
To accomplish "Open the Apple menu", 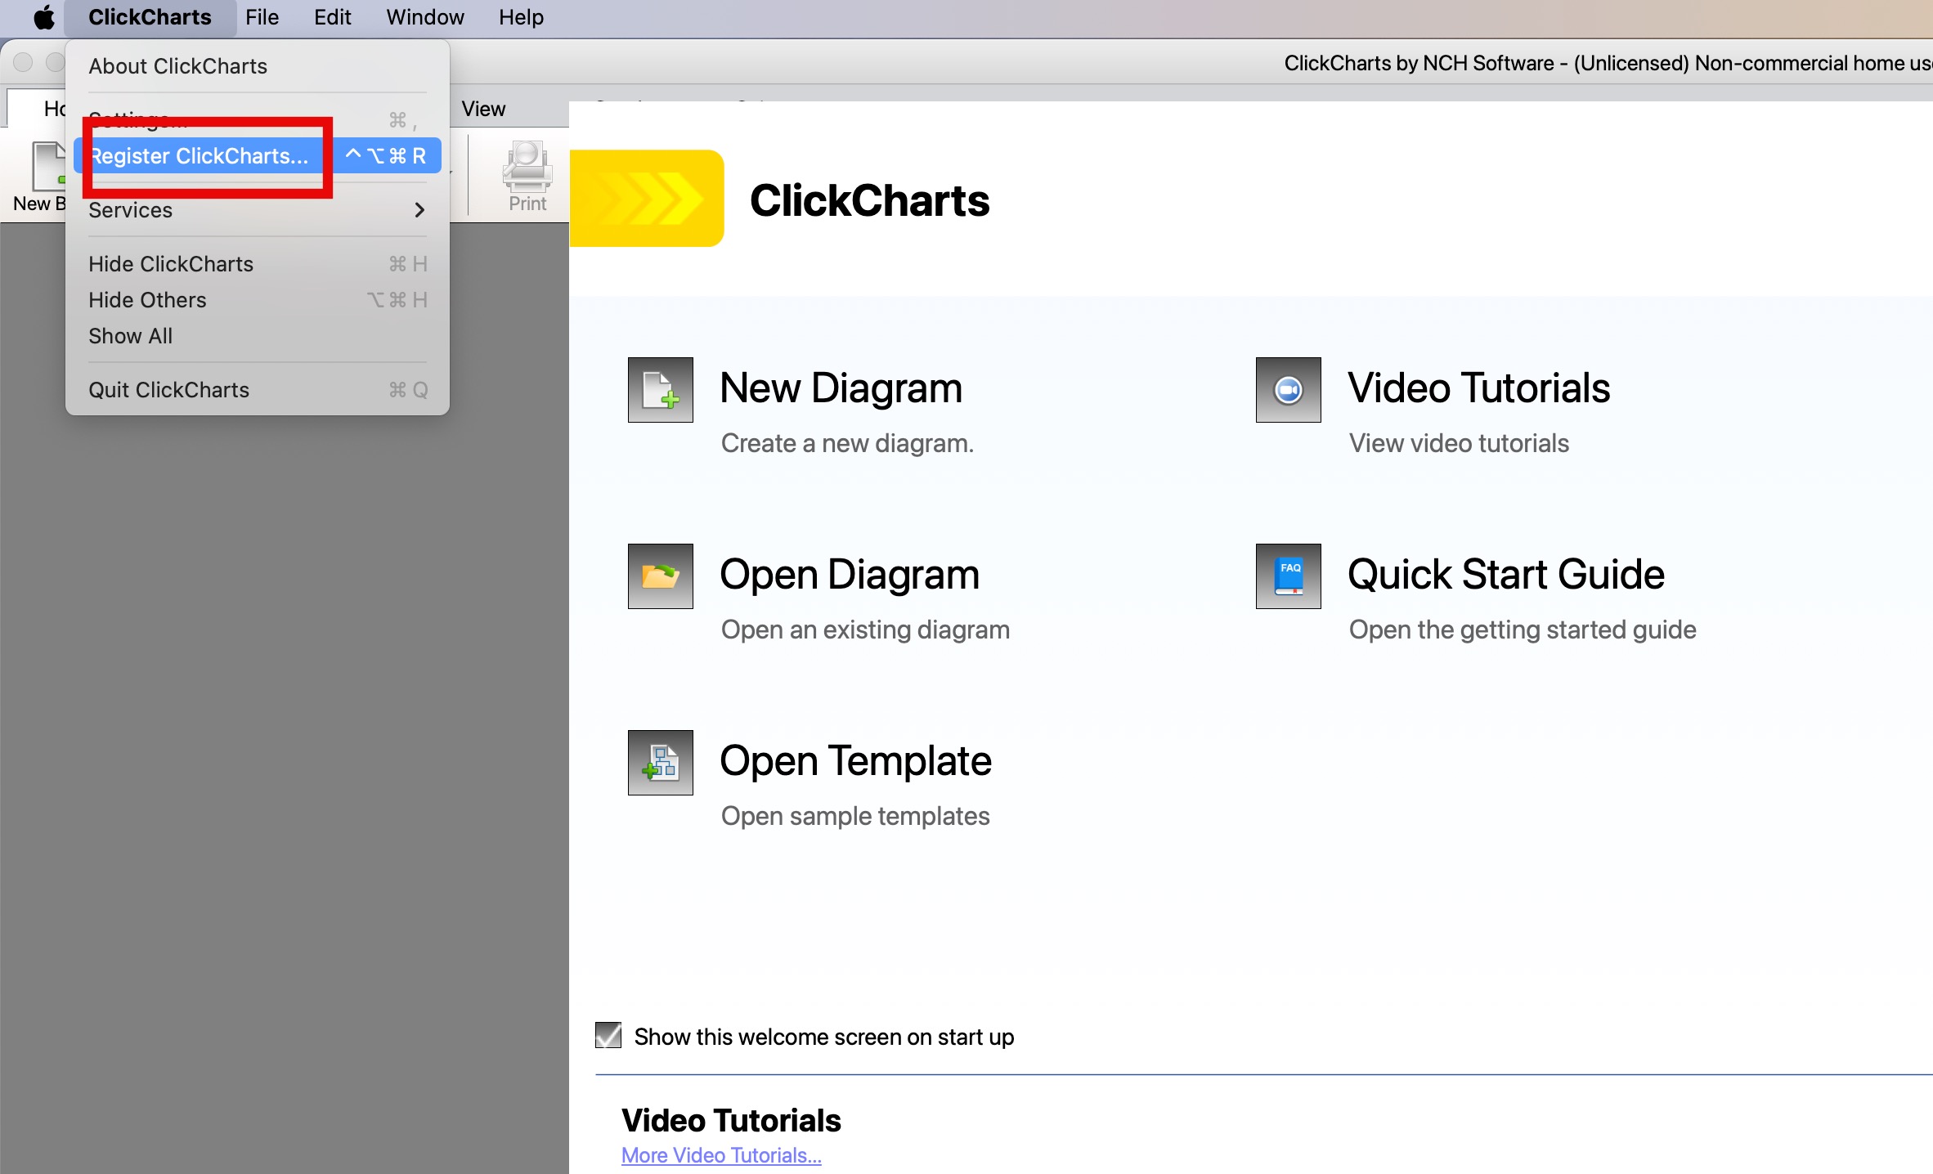I will (x=43, y=17).
